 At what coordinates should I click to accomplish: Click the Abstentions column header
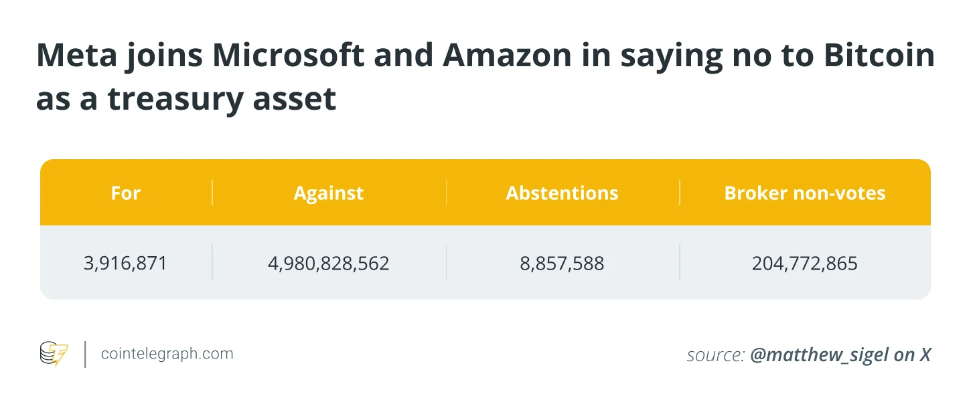tap(562, 193)
